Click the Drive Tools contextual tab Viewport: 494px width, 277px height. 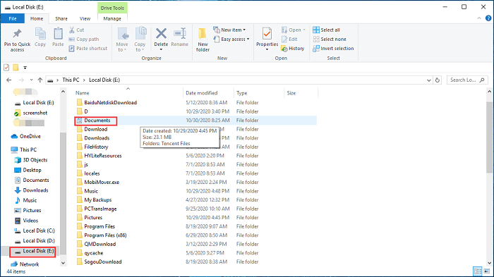[112, 8]
